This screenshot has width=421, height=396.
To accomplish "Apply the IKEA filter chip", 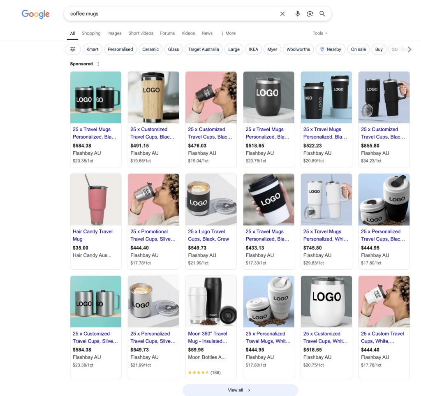I will click(x=253, y=49).
